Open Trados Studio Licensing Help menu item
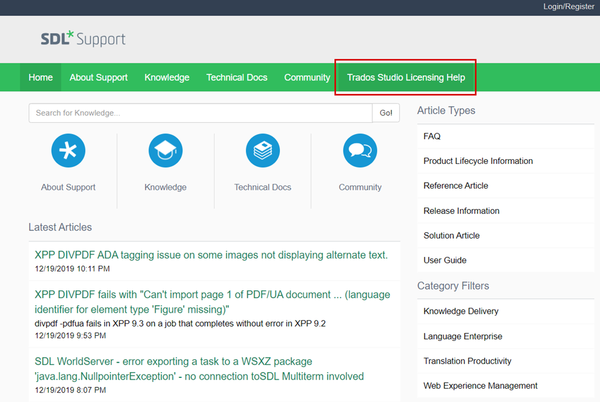The image size is (600, 402). 406,77
